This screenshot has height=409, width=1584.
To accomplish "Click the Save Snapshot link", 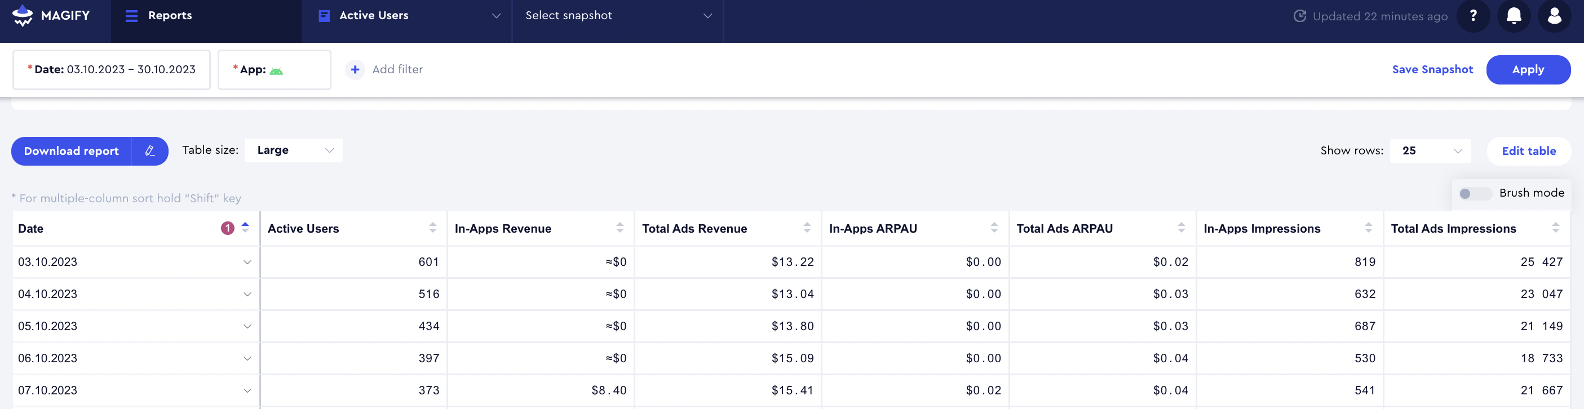I will [x=1432, y=70].
